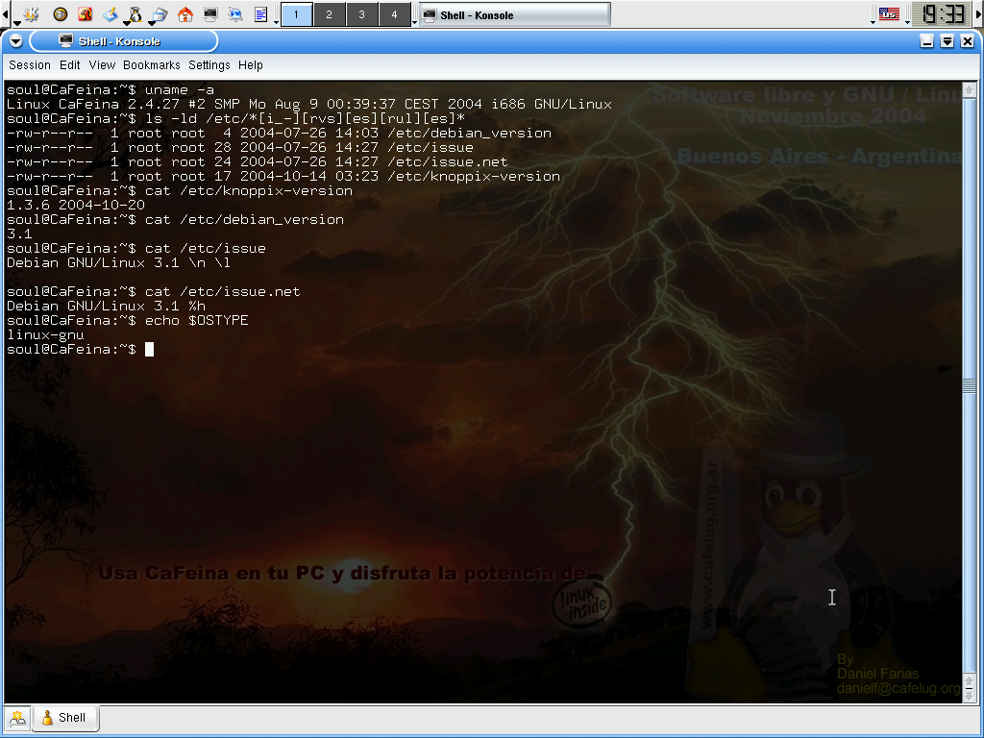Select the Shell session tab
Image resolution: width=984 pixels, height=738 pixels.
pyautogui.click(x=64, y=717)
